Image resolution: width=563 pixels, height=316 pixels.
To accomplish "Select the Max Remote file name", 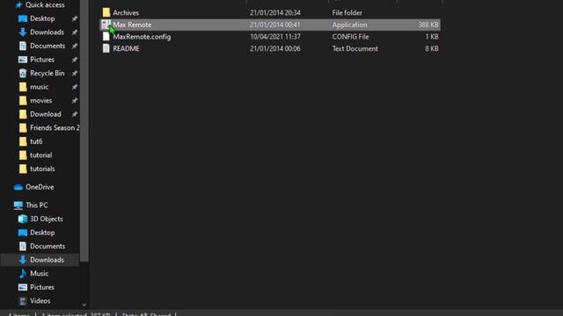I will click(x=132, y=25).
